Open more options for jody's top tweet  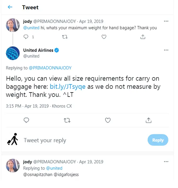point(166,21)
